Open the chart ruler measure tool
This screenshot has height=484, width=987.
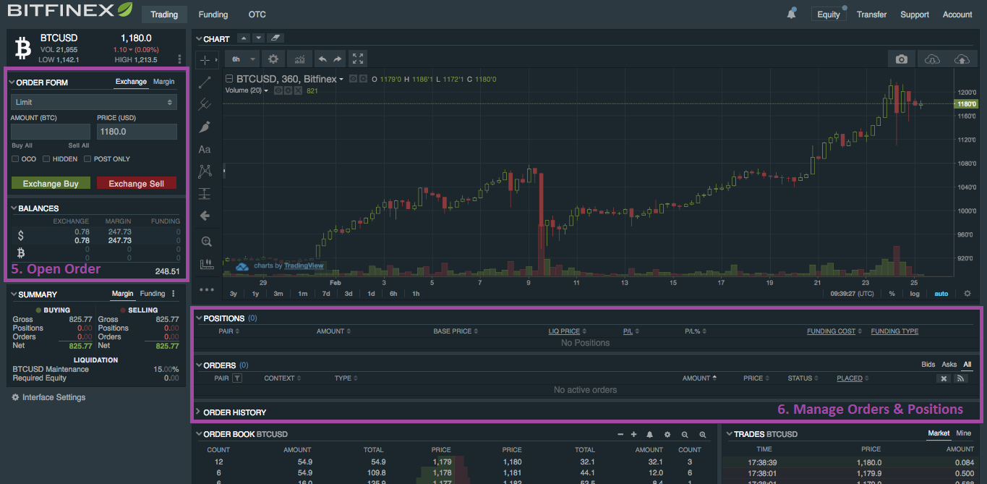[205, 264]
